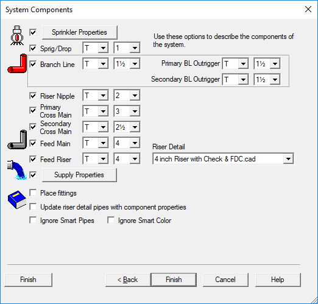Open Feed Main type dropdown

pyautogui.click(x=103, y=143)
